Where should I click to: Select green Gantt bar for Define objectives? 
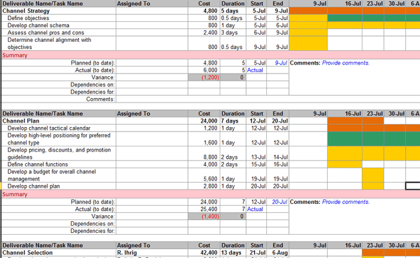(373, 18)
